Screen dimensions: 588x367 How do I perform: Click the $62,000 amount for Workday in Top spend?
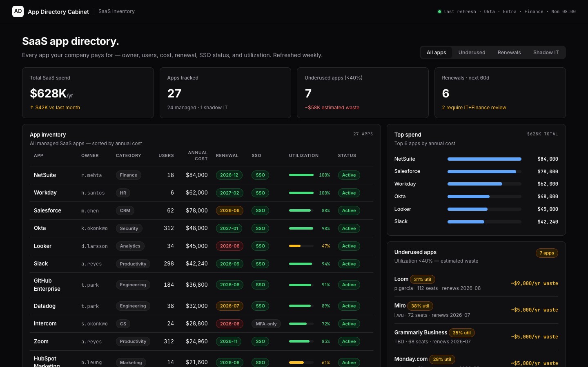(x=548, y=184)
